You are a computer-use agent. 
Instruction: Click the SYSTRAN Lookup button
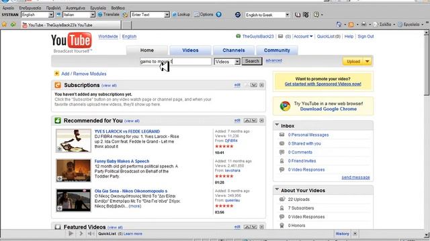[181, 15]
